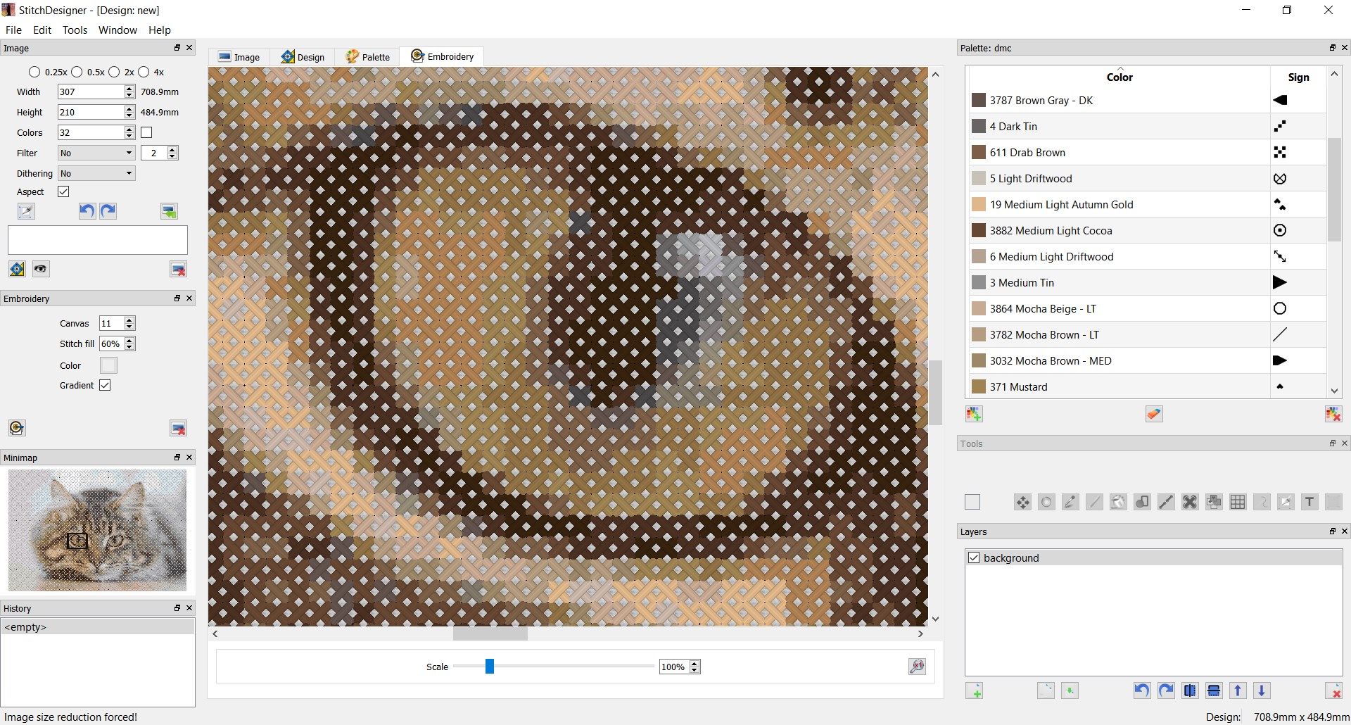Toggle the Gradient checkbox in Embroidery panel
Viewport: 1351px width, 725px height.
[x=106, y=385]
